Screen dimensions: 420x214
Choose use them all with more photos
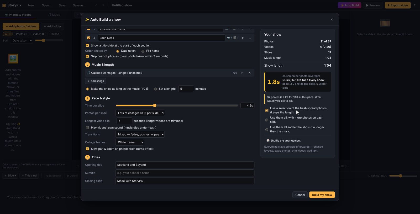click(x=267, y=120)
